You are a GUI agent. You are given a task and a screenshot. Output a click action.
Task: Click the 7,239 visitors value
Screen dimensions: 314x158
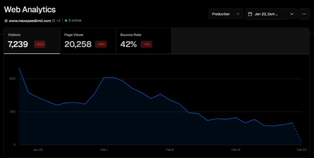coord(18,44)
